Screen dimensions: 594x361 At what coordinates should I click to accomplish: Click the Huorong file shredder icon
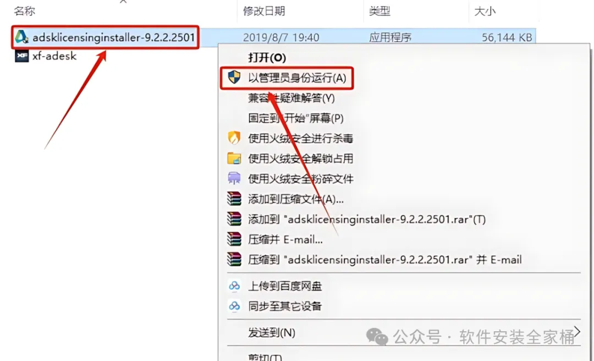coord(234,178)
